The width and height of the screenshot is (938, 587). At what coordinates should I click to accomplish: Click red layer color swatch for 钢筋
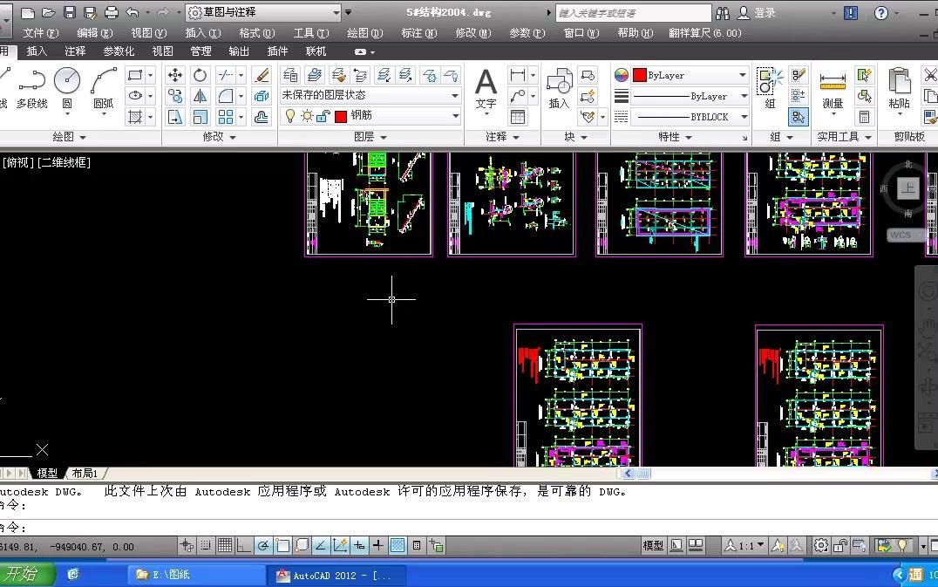point(341,116)
